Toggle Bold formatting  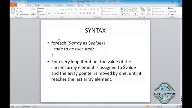point(49,13)
